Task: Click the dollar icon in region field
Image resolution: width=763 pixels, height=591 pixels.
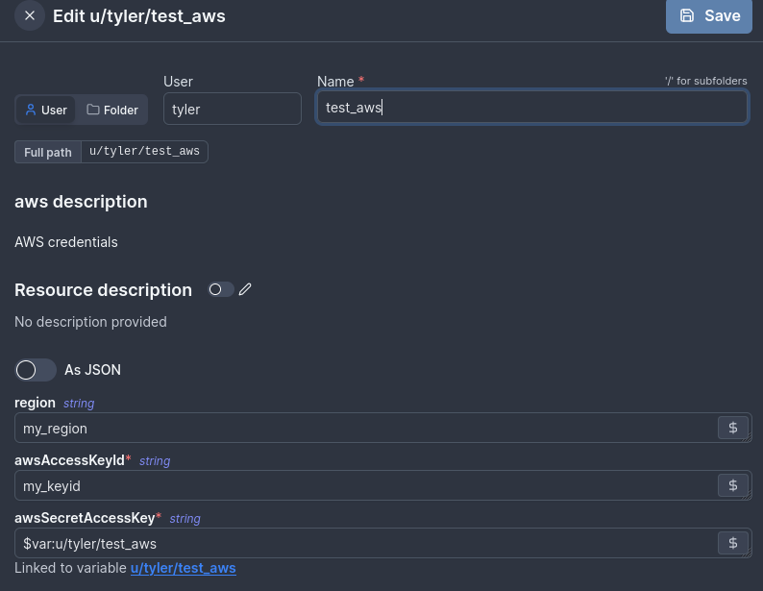Action: (x=733, y=428)
